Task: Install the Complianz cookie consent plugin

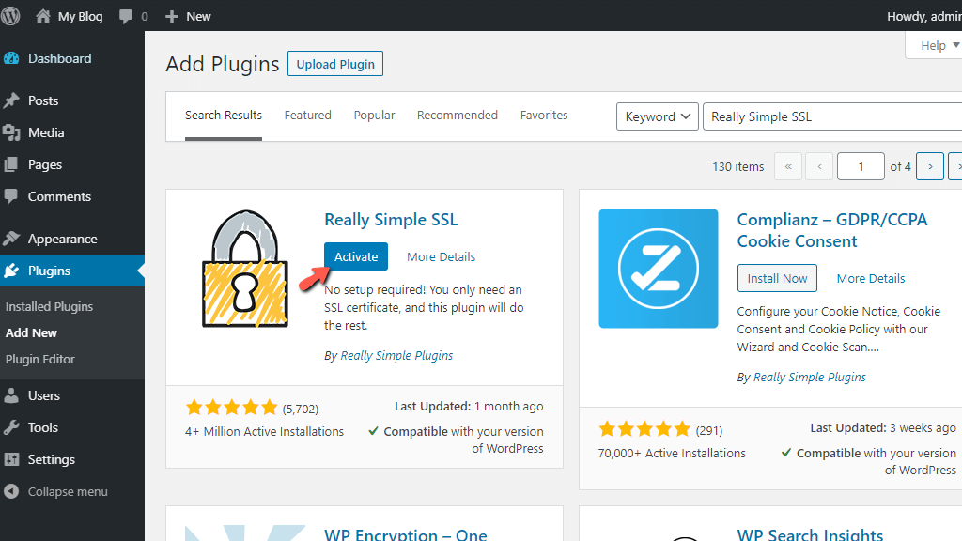Action: coord(777,277)
